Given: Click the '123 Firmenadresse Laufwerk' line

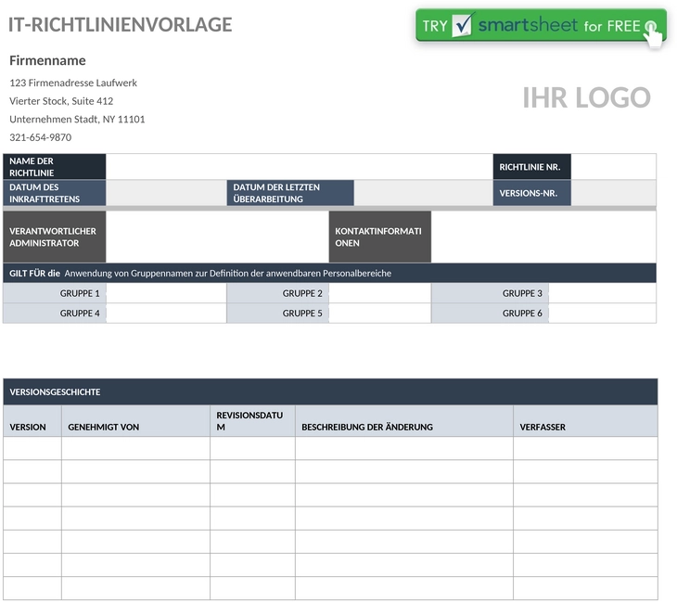Looking at the screenshot, I should click(73, 83).
